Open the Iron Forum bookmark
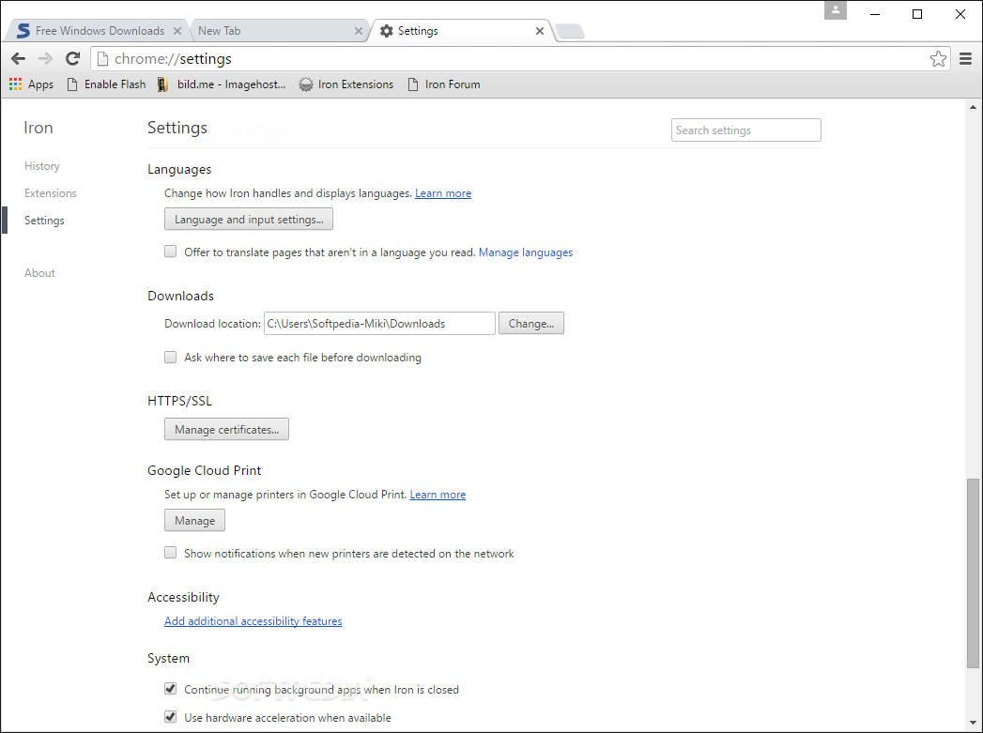 click(x=444, y=84)
